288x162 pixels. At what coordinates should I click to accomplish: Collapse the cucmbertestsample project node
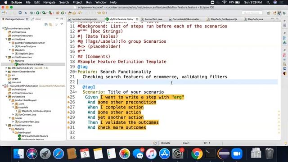(3, 28)
